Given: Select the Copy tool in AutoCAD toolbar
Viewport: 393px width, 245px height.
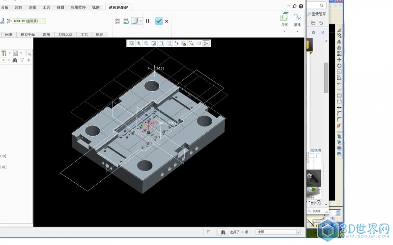Looking at the screenshot, I should point(339,36).
